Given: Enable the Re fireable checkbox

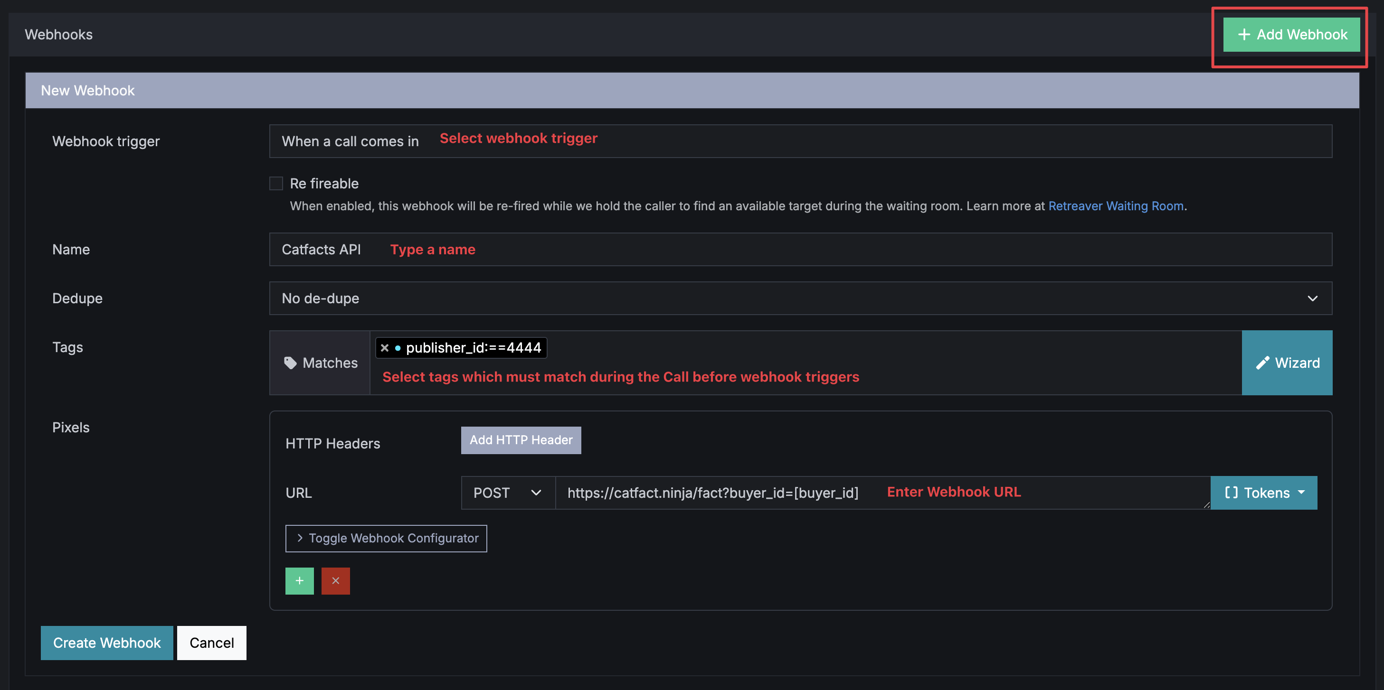Looking at the screenshot, I should point(276,184).
